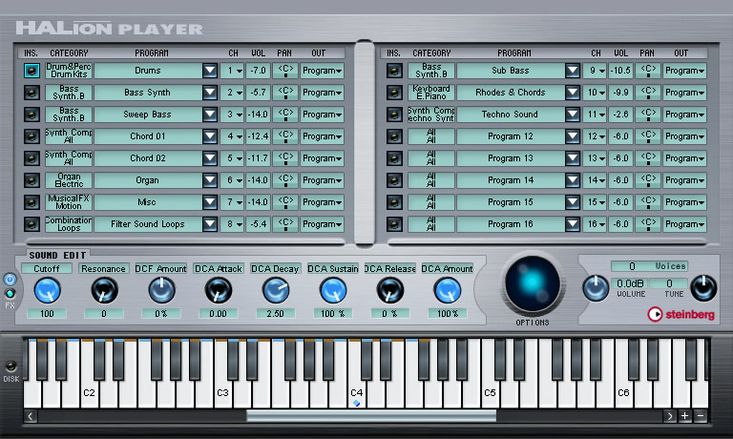Open output Program dropdown for Drums row

click(322, 71)
